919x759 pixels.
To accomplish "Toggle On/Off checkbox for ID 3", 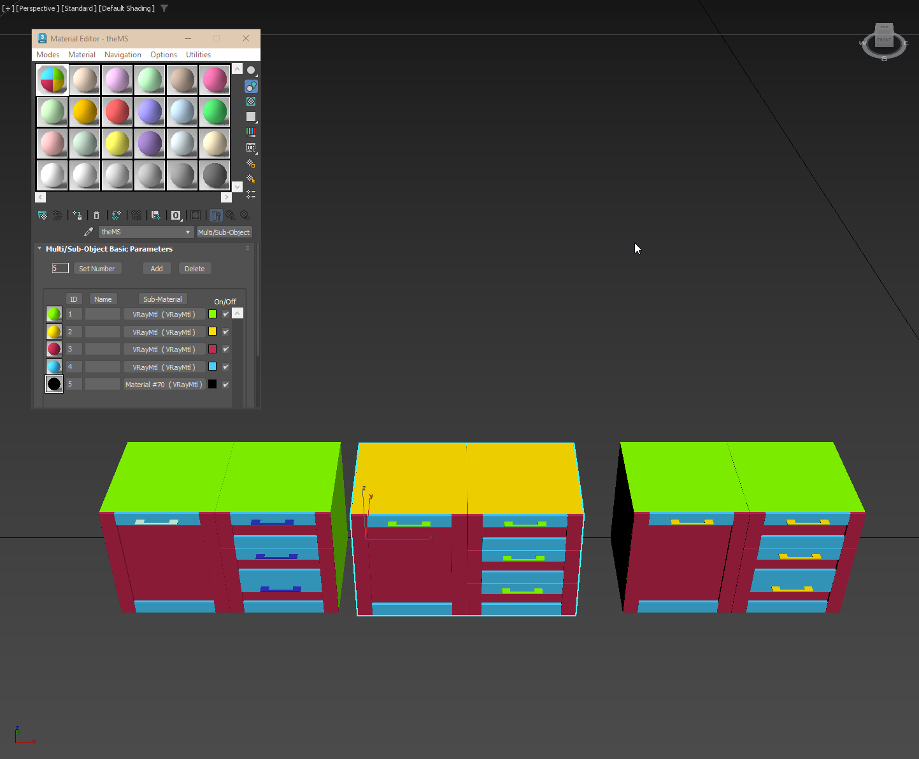I will pos(225,349).
